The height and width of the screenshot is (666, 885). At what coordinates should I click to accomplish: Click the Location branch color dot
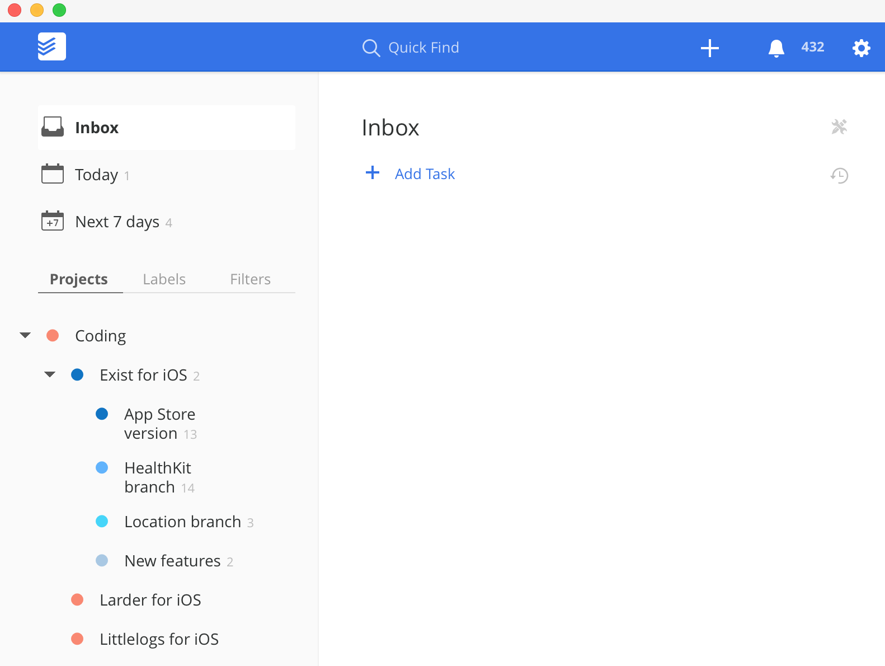point(102,521)
